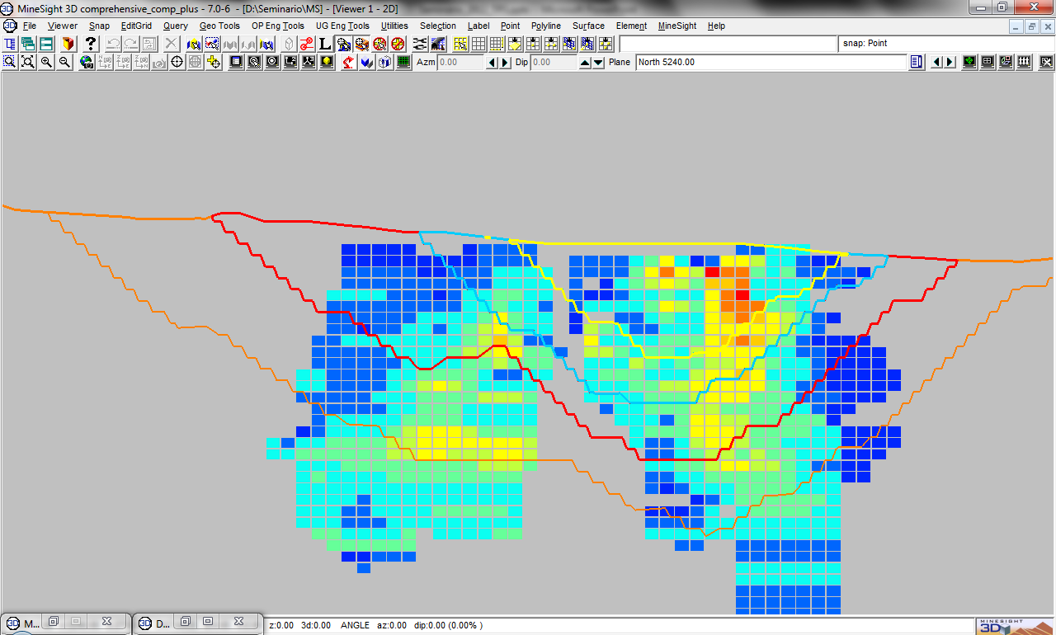1056x635 pixels.
Task: Decrease dip with down arrow
Action: (x=598, y=62)
